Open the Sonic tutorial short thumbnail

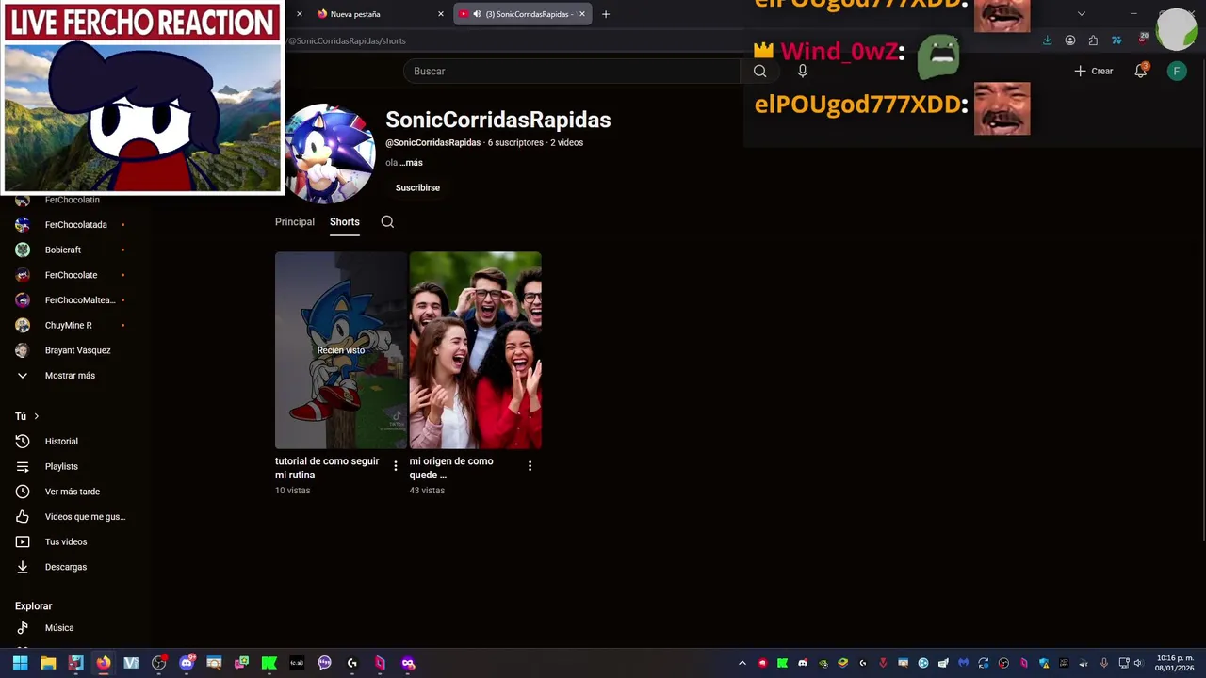341,350
